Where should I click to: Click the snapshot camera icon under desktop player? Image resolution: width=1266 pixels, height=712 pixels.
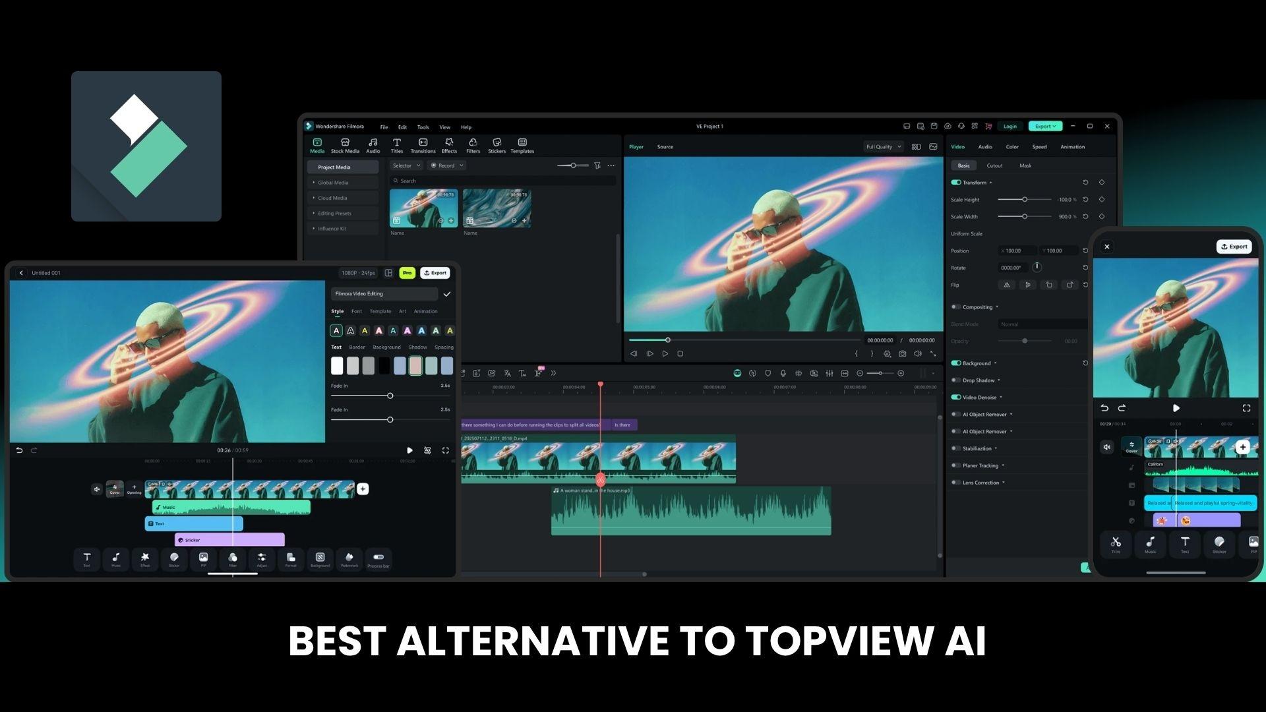(x=902, y=354)
